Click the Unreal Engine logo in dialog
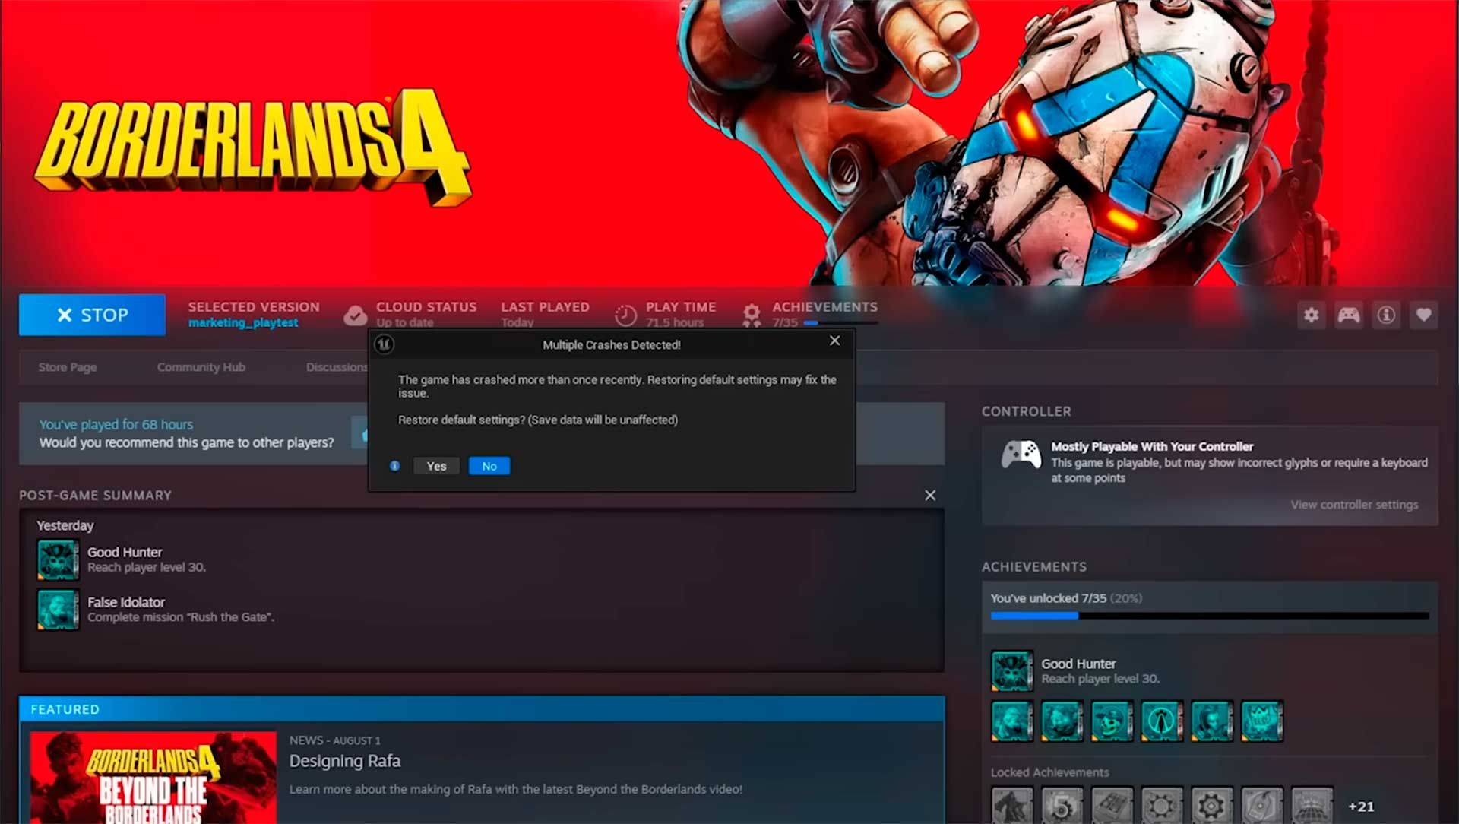 point(384,344)
